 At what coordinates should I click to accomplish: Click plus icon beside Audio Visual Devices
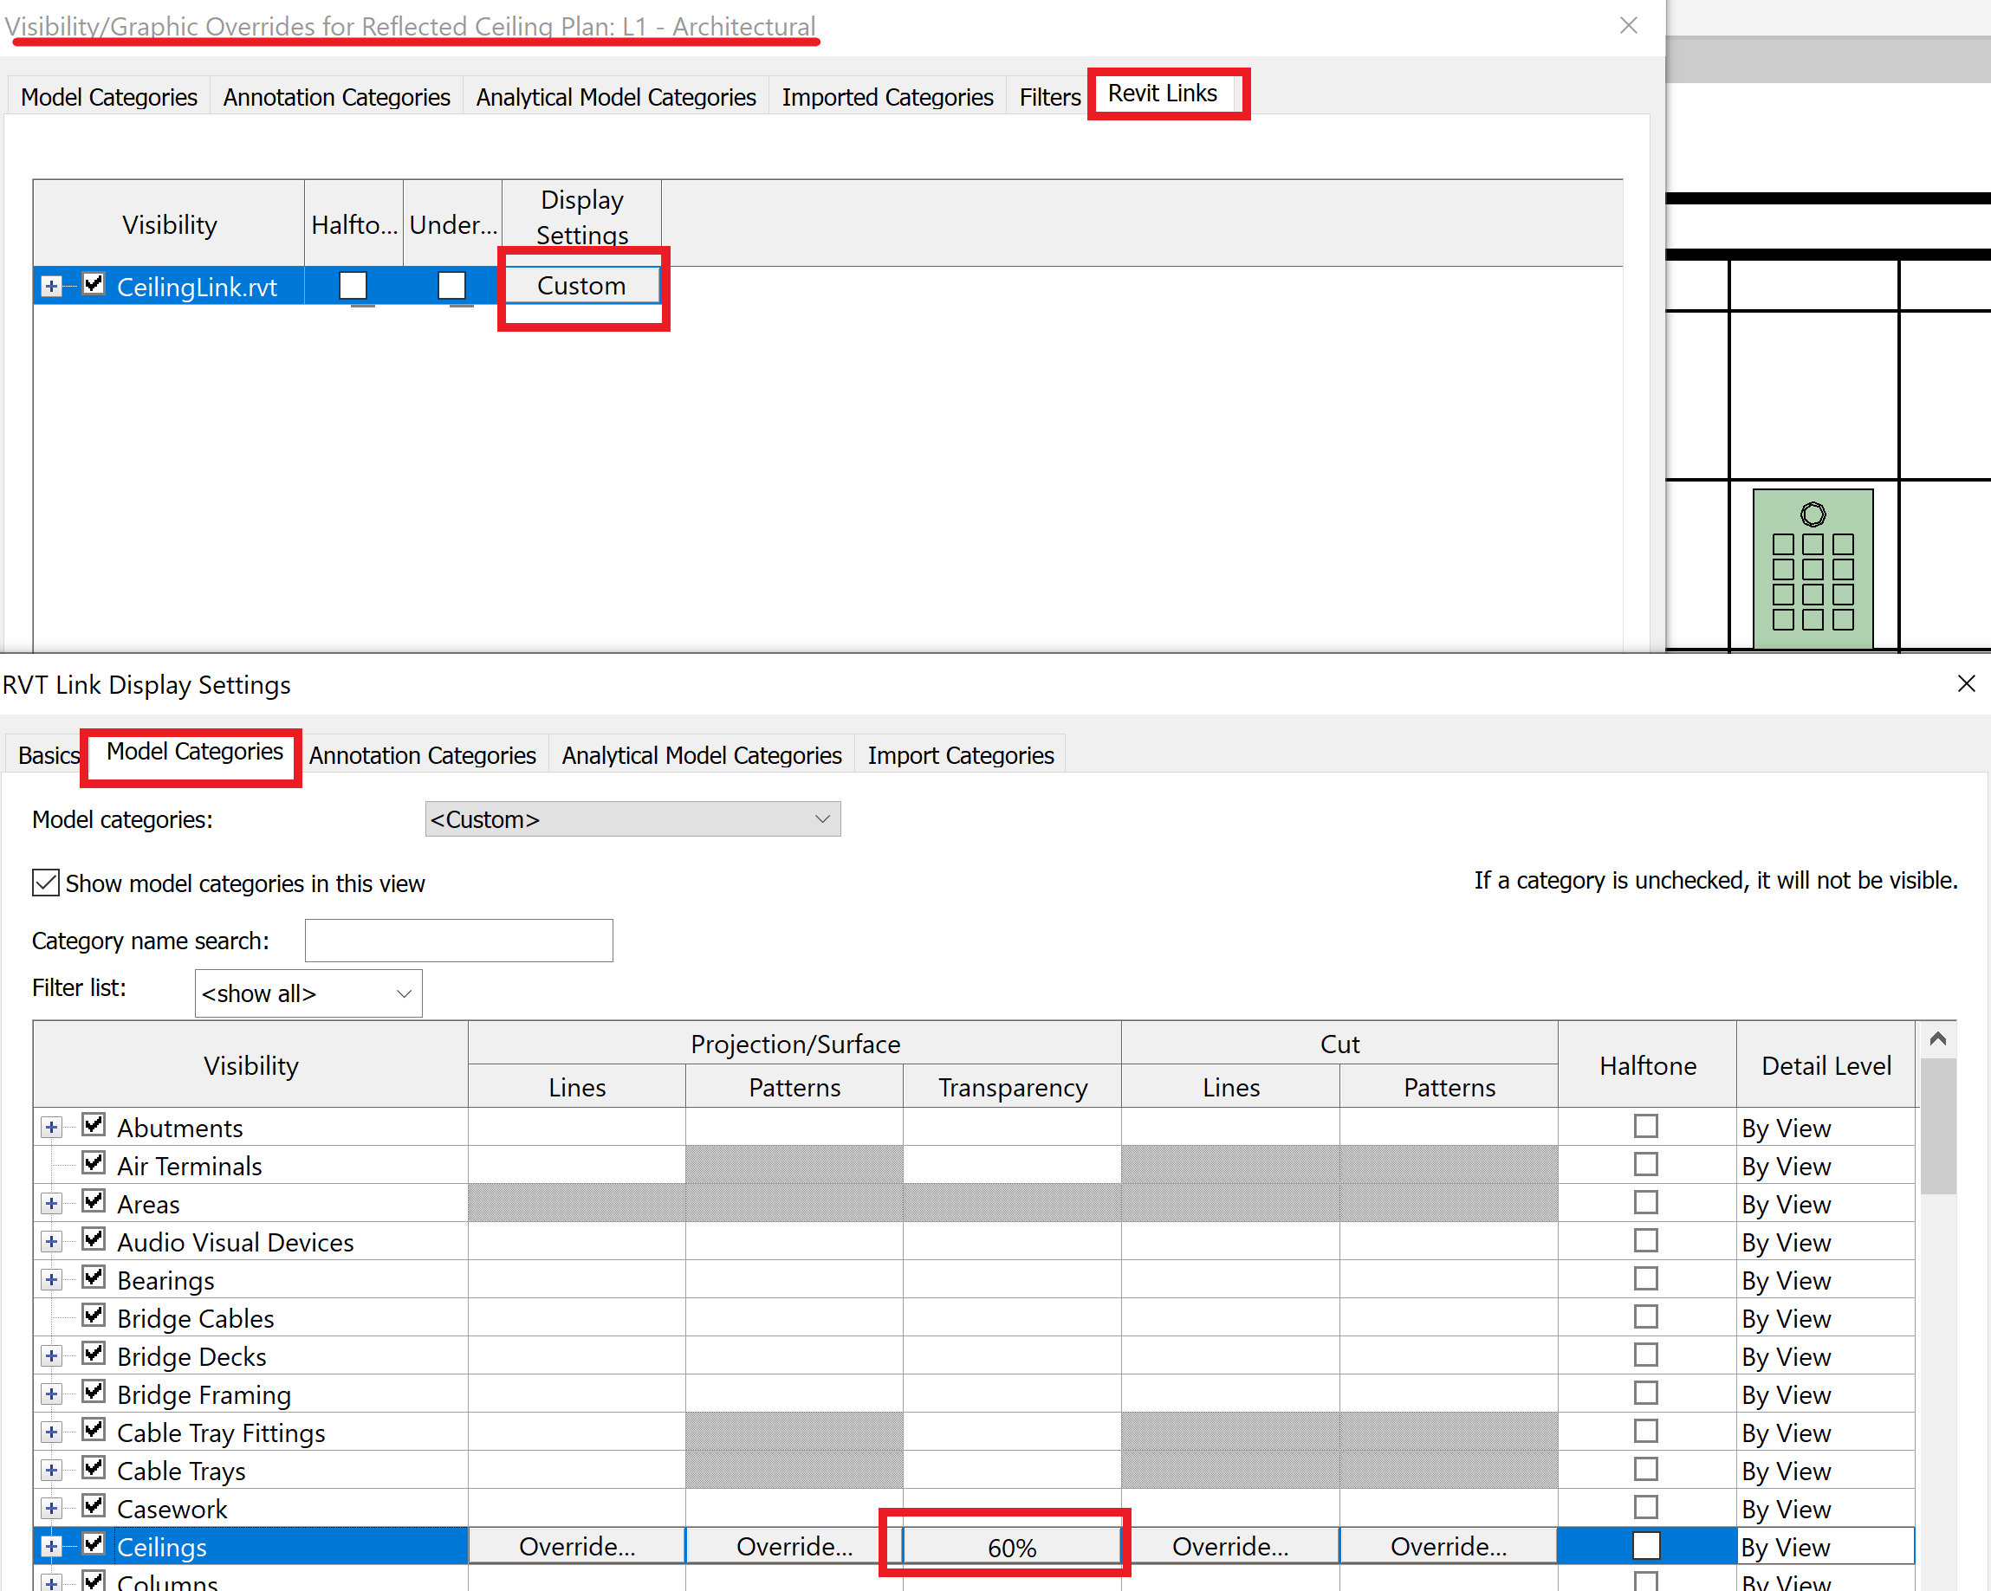click(x=51, y=1242)
